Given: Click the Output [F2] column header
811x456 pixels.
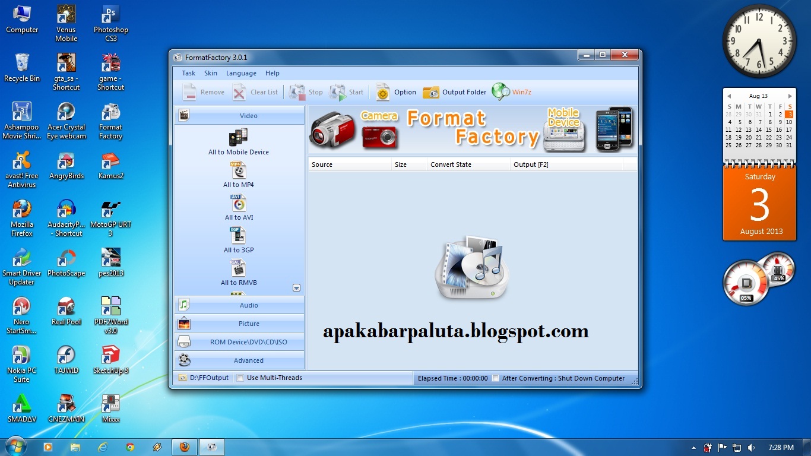Looking at the screenshot, I should (567, 164).
